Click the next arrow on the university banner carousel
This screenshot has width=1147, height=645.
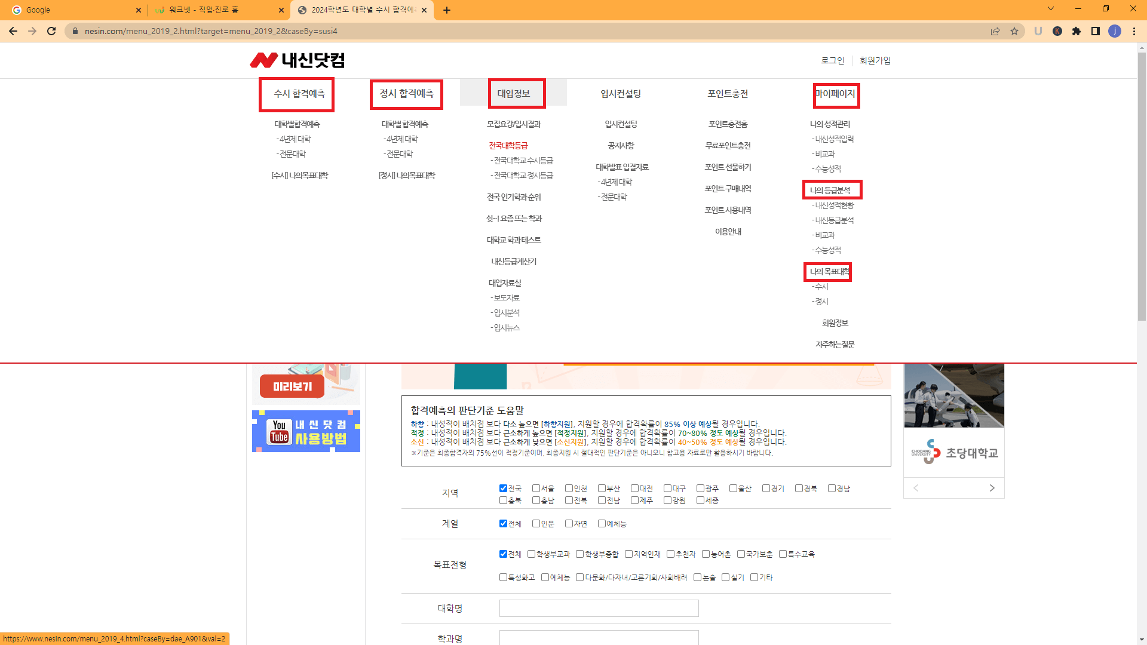click(992, 488)
